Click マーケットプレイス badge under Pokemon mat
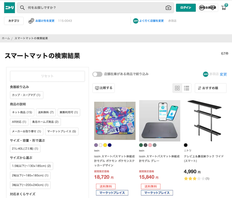This screenshot has width=232, height=198. tap(112, 193)
